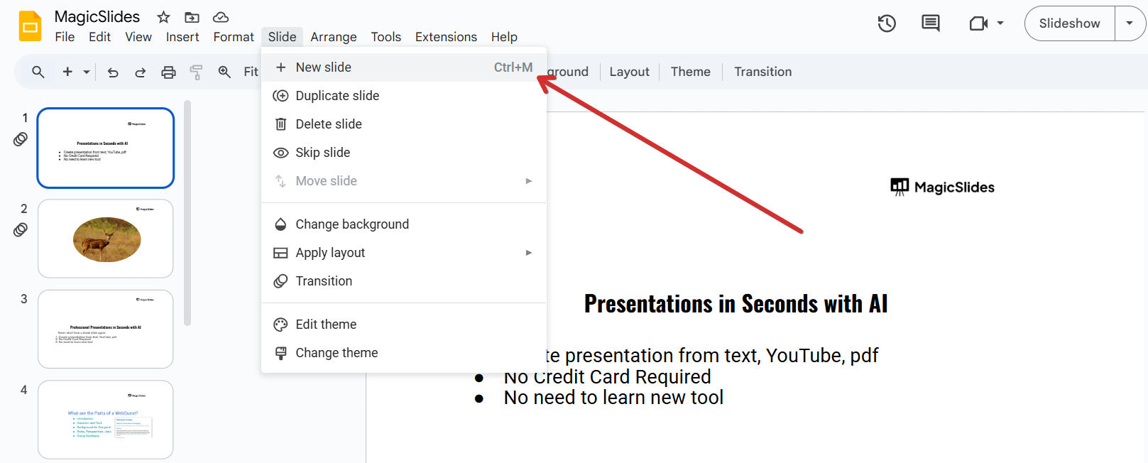Open the new slide layout dropdown arrow
1148x463 pixels.
pyautogui.click(x=87, y=72)
